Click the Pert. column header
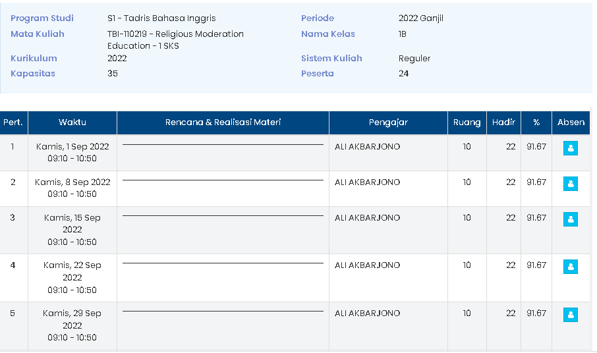 (x=13, y=122)
